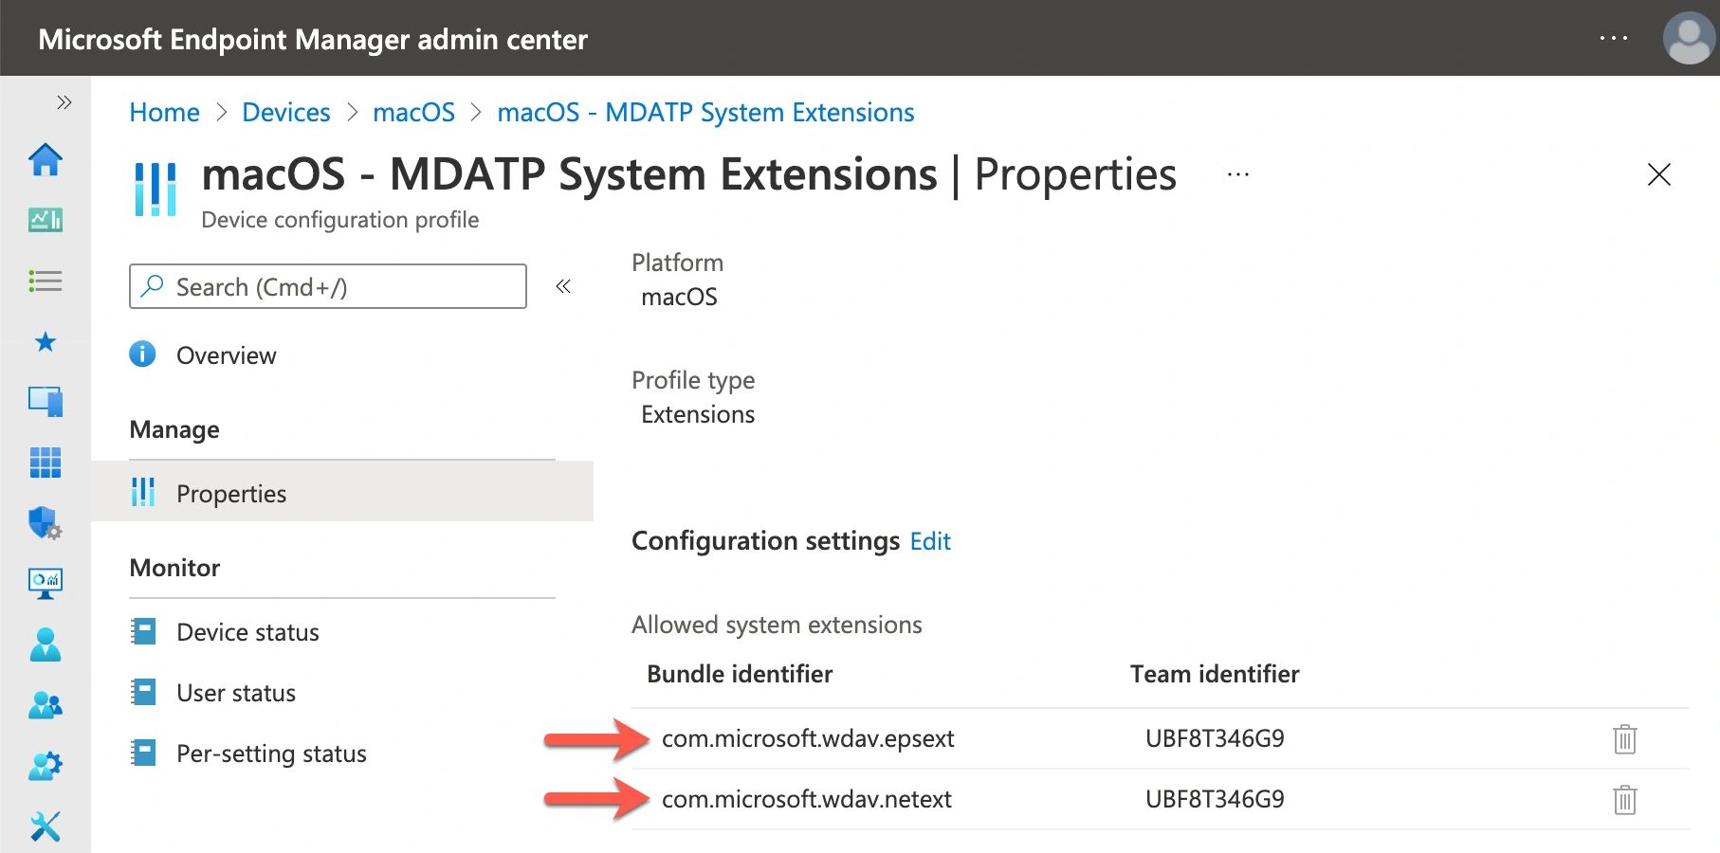Expand the left navigation sidebar
This screenshot has height=853, width=1720.
[64, 102]
